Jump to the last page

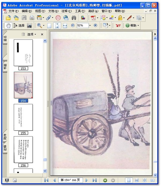coord(95,180)
